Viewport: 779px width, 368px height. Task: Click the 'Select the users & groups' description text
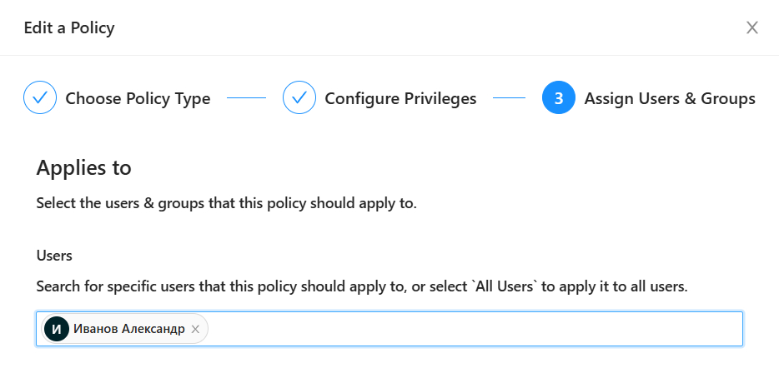click(226, 203)
